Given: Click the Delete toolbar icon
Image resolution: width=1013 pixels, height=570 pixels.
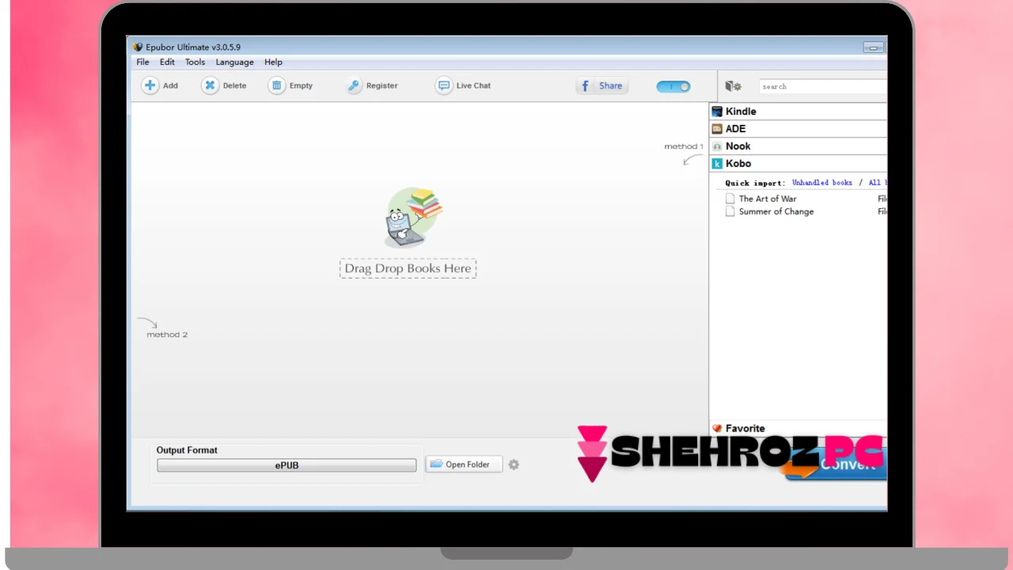Looking at the screenshot, I should [210, 85].
